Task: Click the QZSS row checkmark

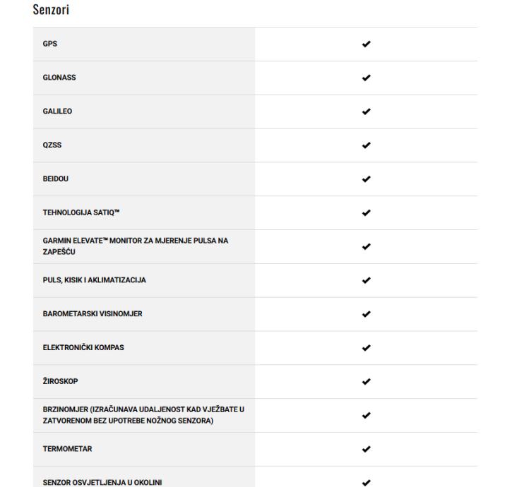Action: pos(366,145)
